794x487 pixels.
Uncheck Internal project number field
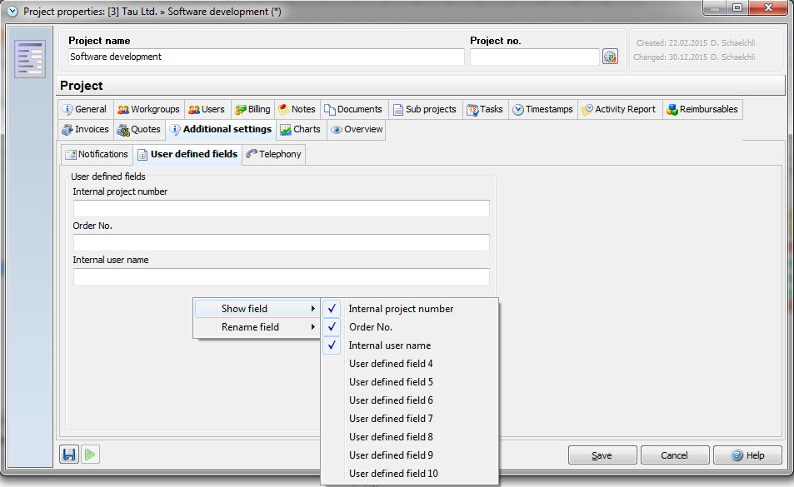(401, 309)
